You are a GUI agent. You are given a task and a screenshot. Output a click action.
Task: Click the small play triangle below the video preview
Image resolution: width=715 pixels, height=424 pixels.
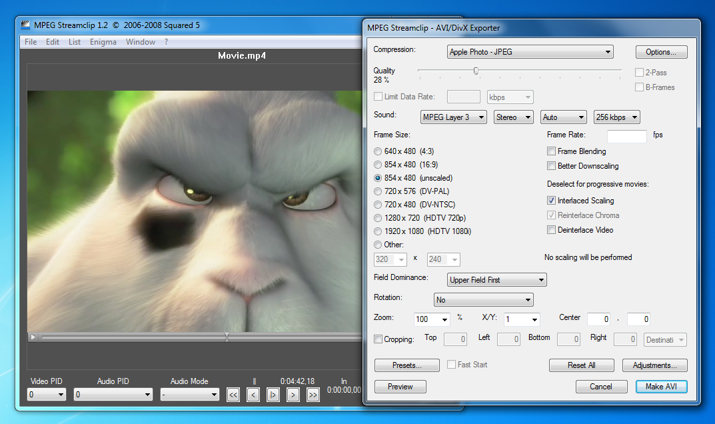click(33, 337)
